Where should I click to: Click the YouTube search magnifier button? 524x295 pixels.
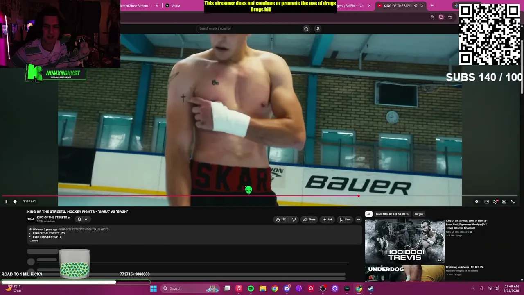point(306,29)
